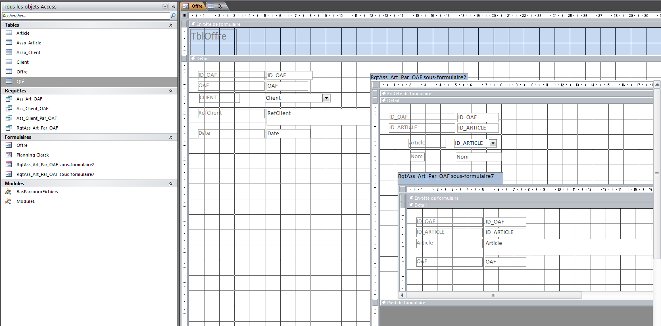
Task: Open the ID_ARTICLE combo box dropdown arrow
Action: coord(493,143)
